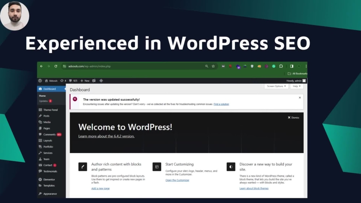Screen dimensions: 361x203
Task: Click the WordPress logo in admin bar
Action: click(40, 81)
